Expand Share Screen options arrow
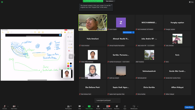 point(93,106)
